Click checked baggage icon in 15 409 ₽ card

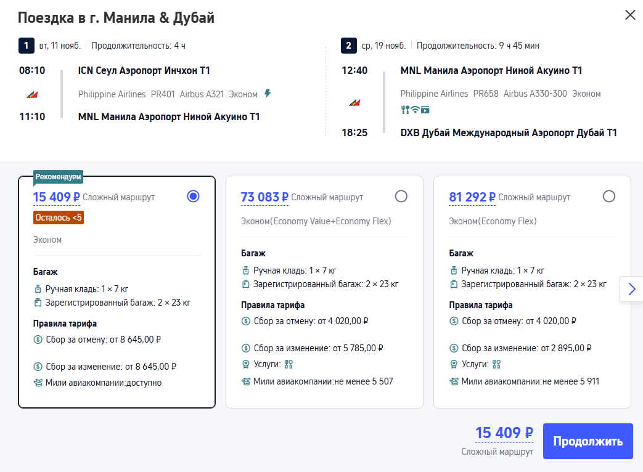coord(38,303)
